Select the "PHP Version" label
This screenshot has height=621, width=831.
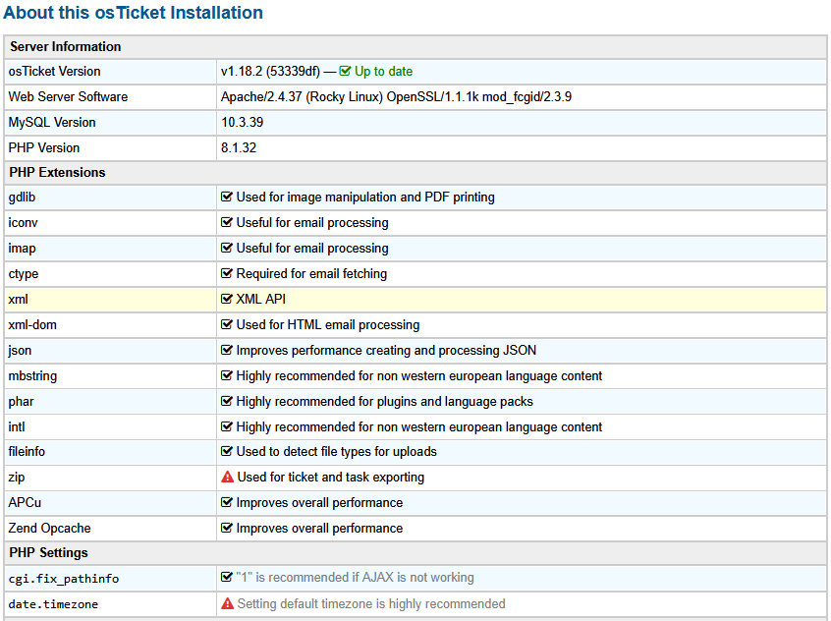[x=44, y=147]
